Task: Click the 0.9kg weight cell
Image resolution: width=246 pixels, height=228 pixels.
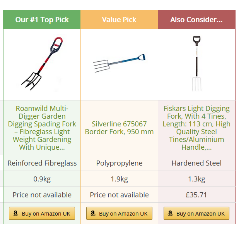Action: point(42,179)
